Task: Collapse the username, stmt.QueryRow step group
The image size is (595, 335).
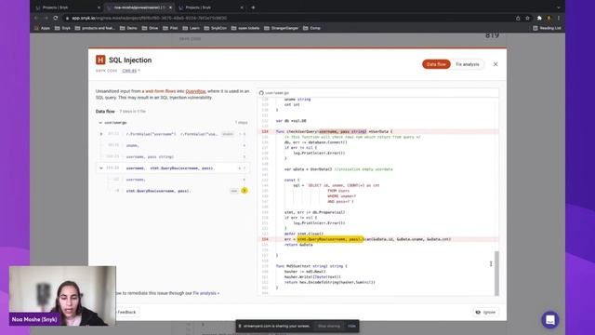Action: tap(101, 167)
